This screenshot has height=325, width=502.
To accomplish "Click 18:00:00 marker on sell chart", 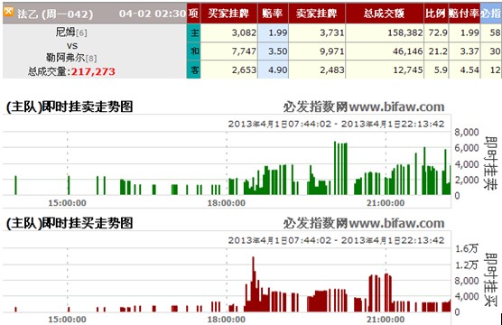I will 227,203.
